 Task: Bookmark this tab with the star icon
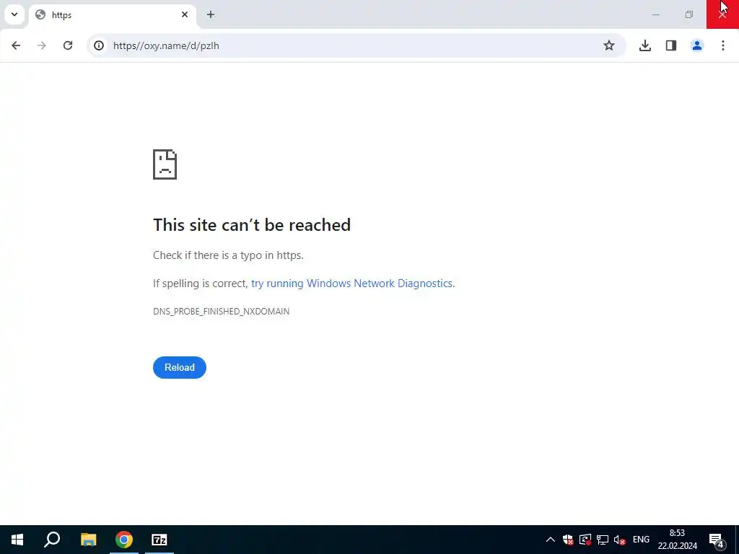tap(609, 45)
